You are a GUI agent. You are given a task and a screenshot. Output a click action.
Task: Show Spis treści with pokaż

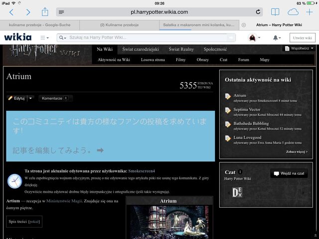34,222
